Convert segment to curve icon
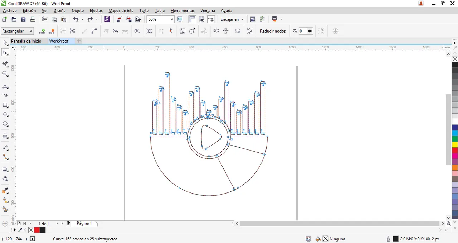The height and width of the screenshot is (243, 458). pos(94,31)
